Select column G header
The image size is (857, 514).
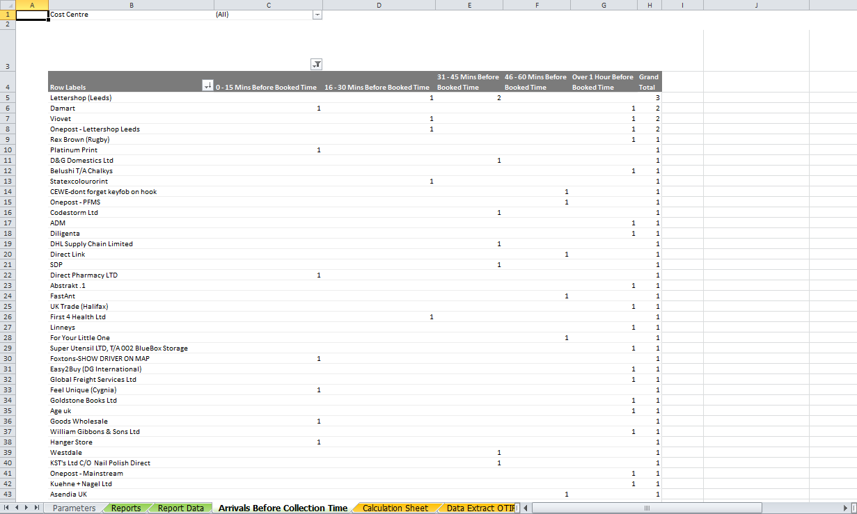pos(604,5)
